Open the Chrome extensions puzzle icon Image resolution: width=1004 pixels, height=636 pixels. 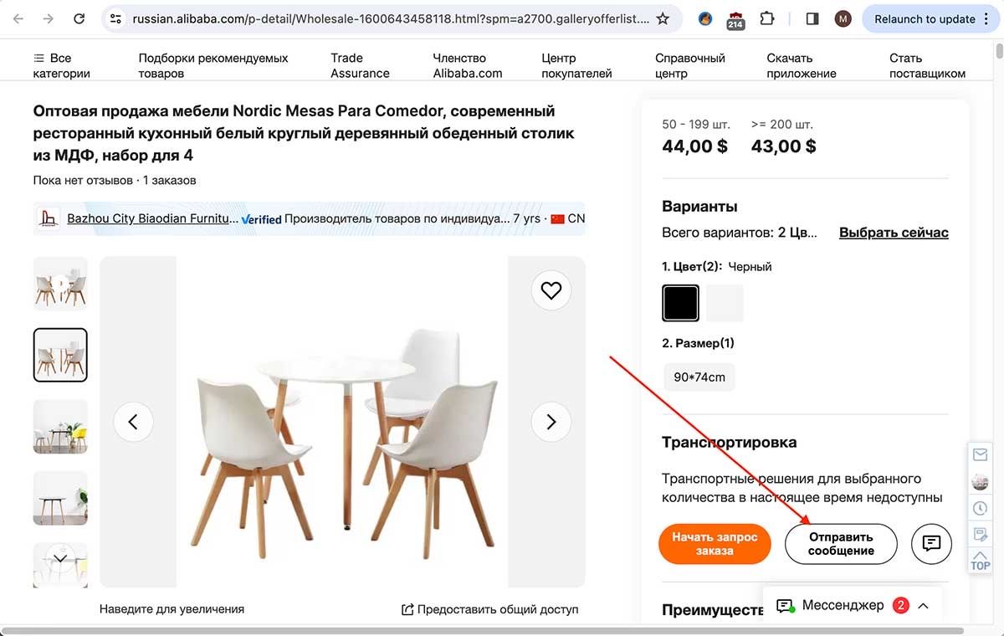click(x=766, y=18)
